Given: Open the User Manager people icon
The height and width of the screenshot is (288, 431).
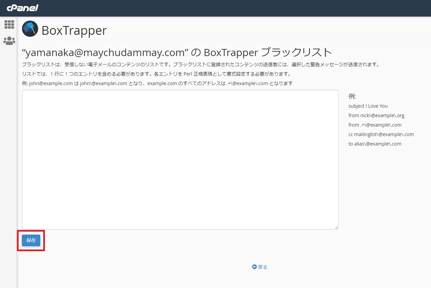Looking at the screenshot, I should pos(9,41).
